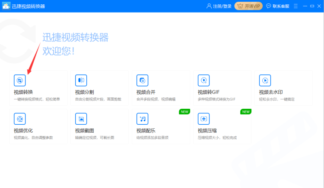Click description 给视频添加多段音频

152,138
